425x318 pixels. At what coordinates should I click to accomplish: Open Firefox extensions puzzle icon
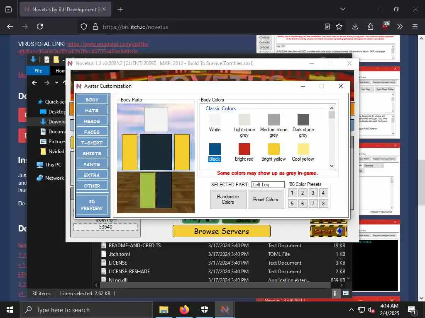[370, 26]
